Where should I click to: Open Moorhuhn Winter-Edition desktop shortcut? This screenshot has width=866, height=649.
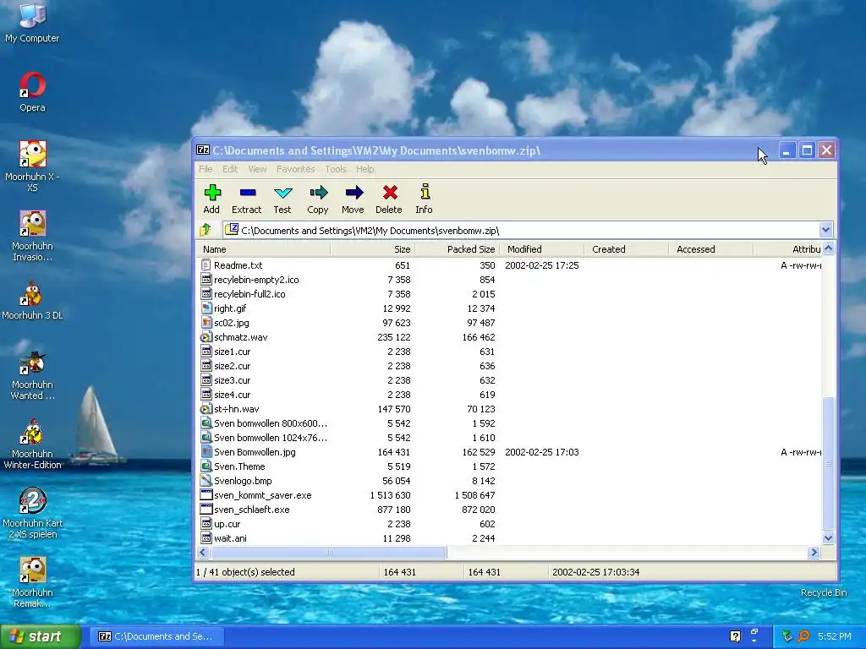click(32, 444)
